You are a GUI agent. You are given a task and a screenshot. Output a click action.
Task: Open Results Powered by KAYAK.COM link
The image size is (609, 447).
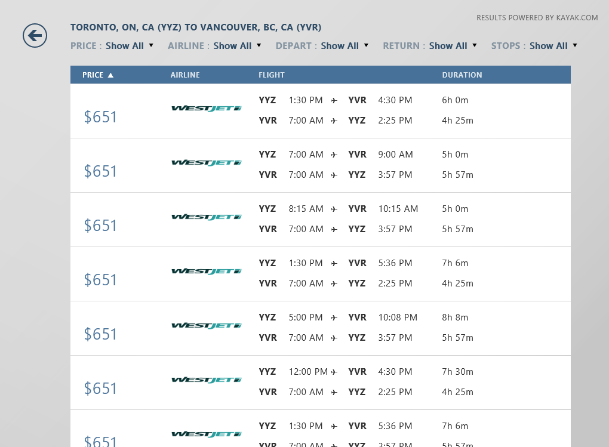(537, 18)
